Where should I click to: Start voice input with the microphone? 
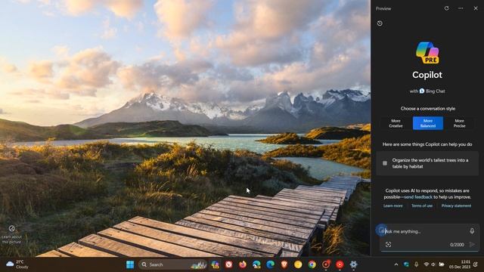point(472,231)
